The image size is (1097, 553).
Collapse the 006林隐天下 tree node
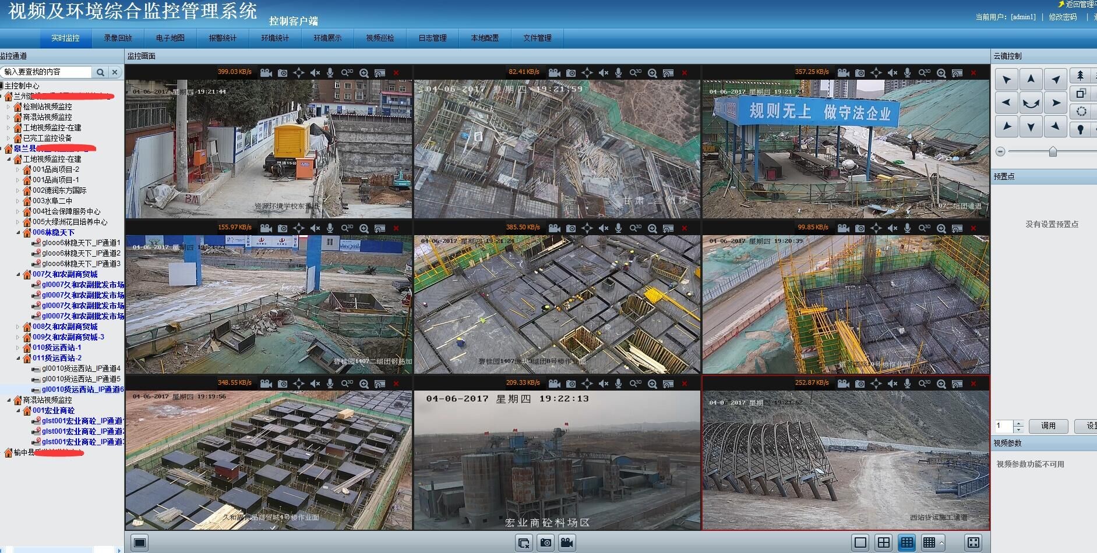(x=18, y=233)
